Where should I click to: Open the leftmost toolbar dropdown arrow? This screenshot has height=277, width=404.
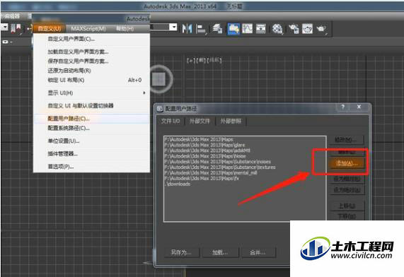(4, 27)
